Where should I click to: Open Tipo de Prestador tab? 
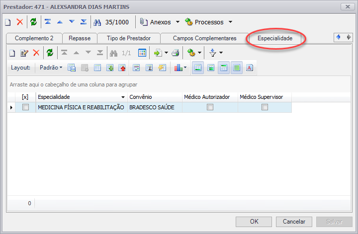pyautogui.click(x=129, y=38)
